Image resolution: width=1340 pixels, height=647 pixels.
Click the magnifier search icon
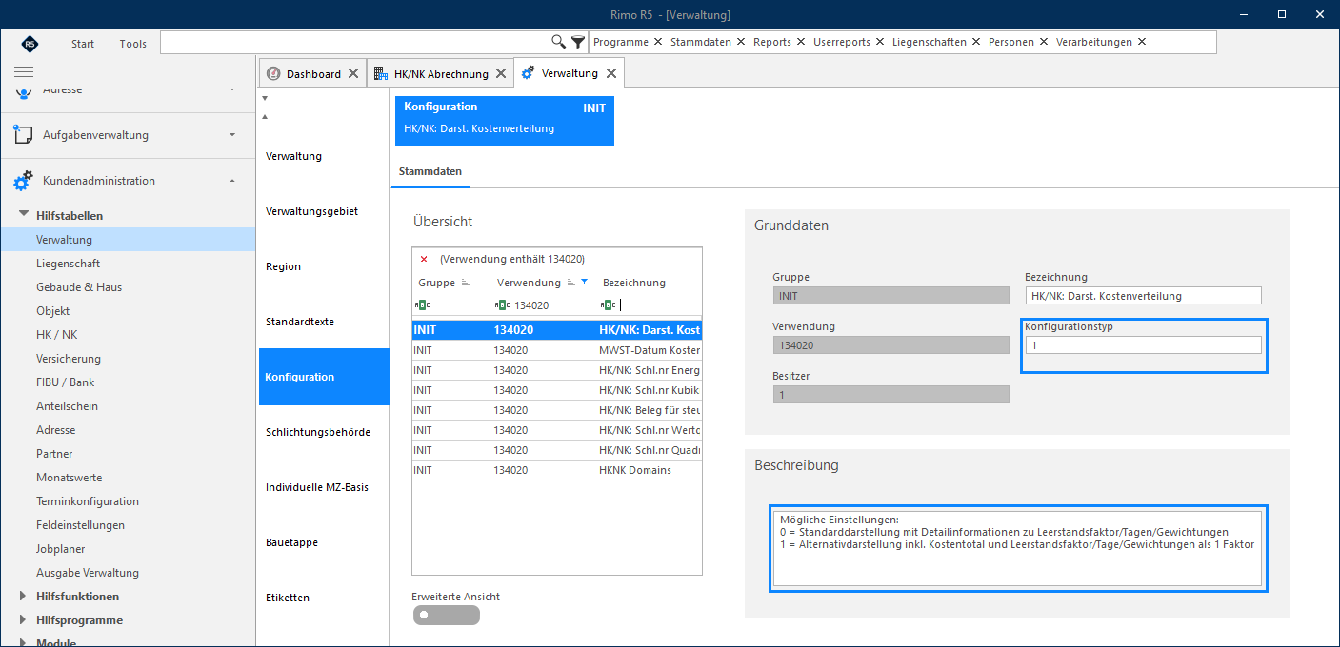[559, 42]
